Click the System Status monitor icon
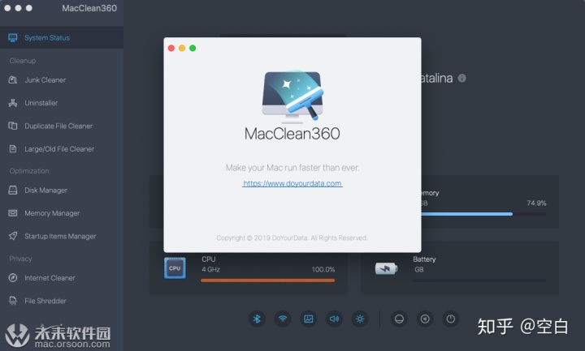 coord(13,37)
